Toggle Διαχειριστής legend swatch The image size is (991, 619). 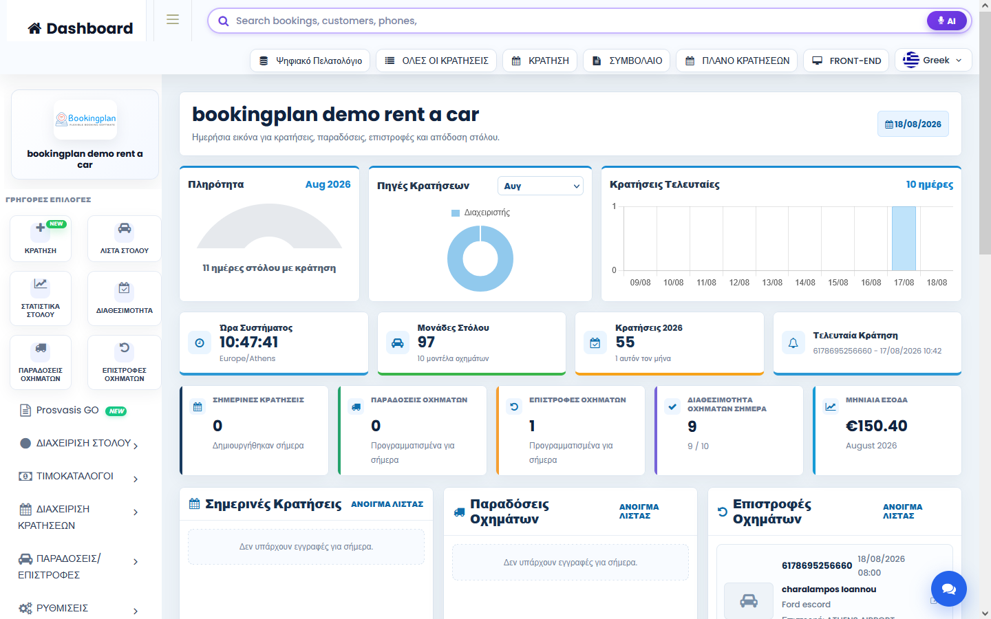click(455, 213)
